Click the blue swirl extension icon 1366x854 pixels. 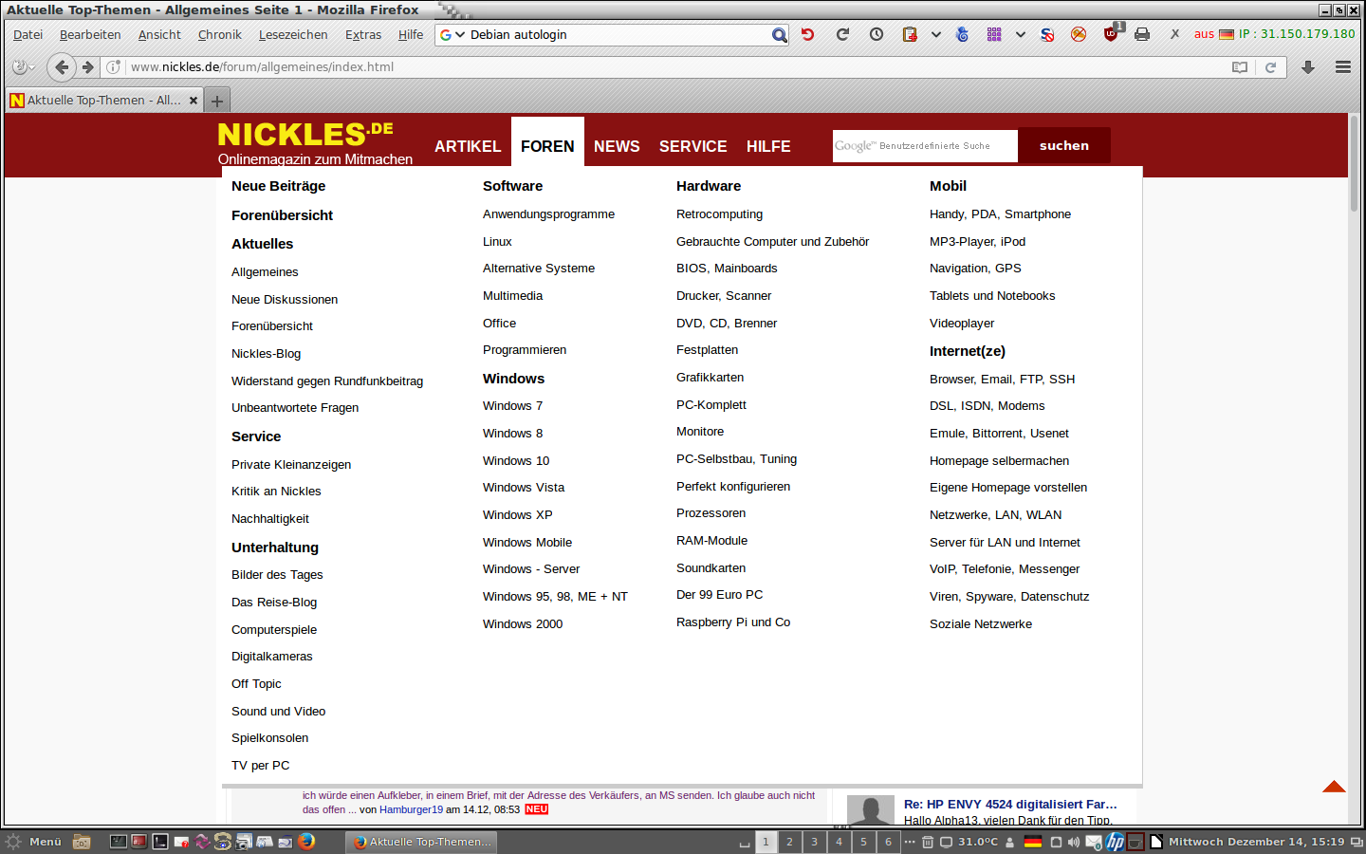pyautogui.click(x=962, y=34)
